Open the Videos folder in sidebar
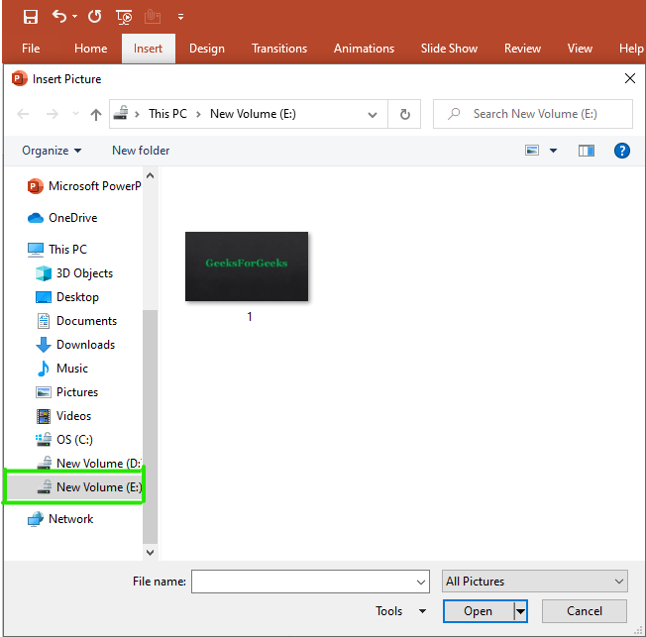646x637 pixels. 63,416
